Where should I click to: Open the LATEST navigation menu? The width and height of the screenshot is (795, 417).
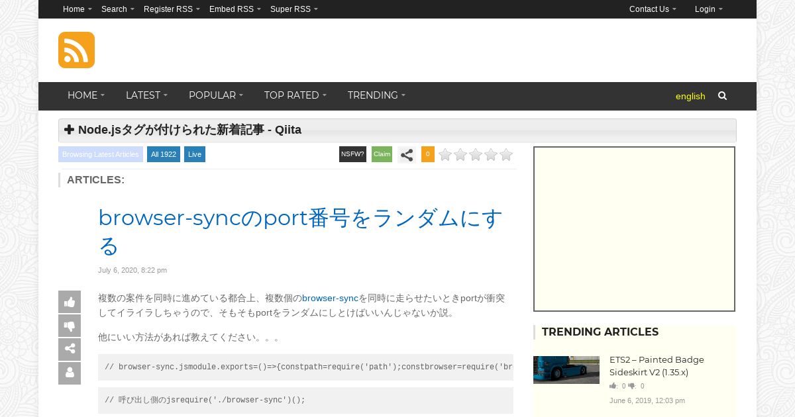coord(146,95)
